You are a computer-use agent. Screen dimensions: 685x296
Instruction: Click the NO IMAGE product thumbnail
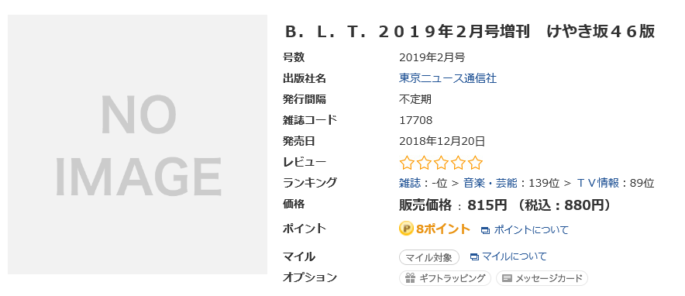pyautogui.click(x=138, y=144)
